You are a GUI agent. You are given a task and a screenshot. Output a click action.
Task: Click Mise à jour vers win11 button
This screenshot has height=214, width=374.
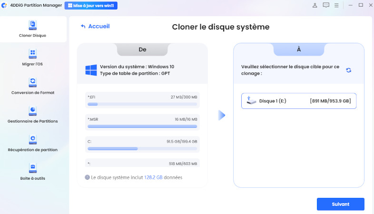91,6
